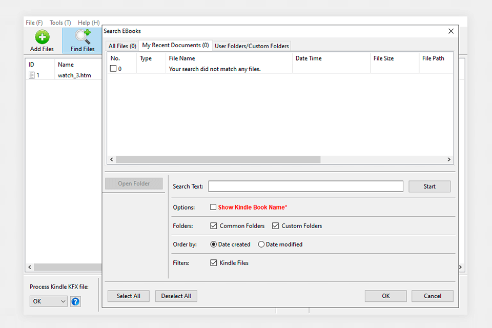Select Date created ordering
This screenshot has height=328, width=492.
(214, 244)
